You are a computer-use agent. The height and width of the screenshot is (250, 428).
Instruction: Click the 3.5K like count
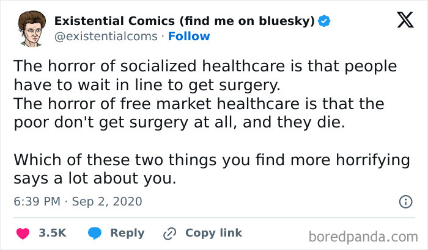[x=52, y=233]
